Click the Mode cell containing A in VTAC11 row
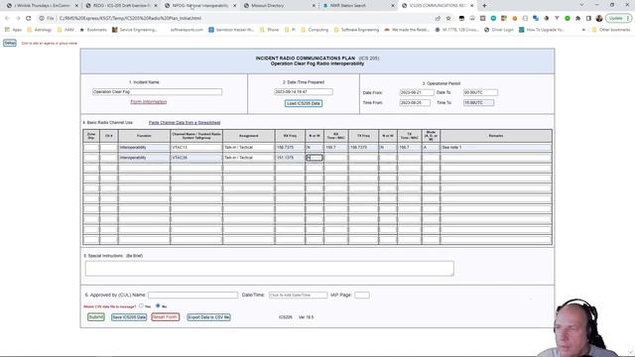 tap(431, 148)
